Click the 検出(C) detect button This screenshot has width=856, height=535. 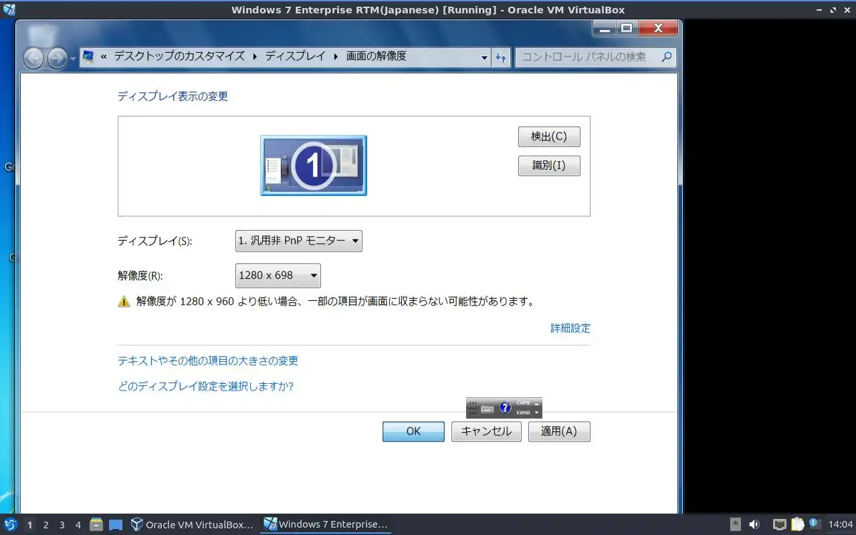pyautogui.click(x=549, y=136)
